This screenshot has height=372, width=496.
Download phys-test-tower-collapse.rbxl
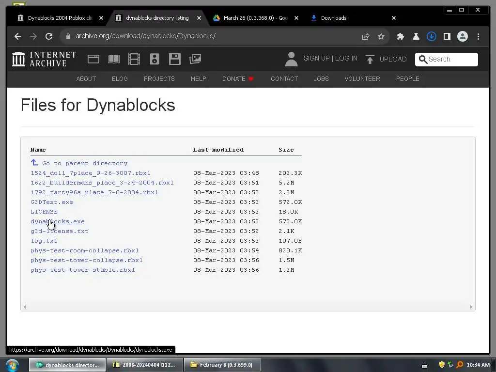pyautogui.click(x=87, y=260)
